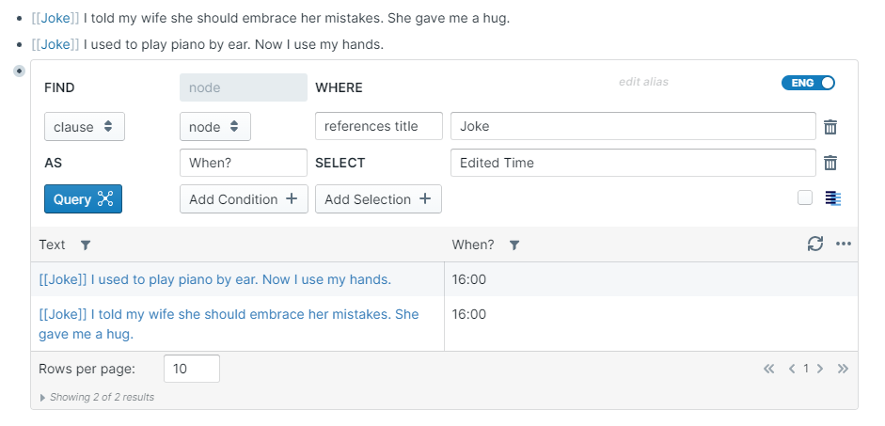This screenshot has width=885, height=426.
Task: Delete the references title Joke condition
Action: [x=830, y=127]
